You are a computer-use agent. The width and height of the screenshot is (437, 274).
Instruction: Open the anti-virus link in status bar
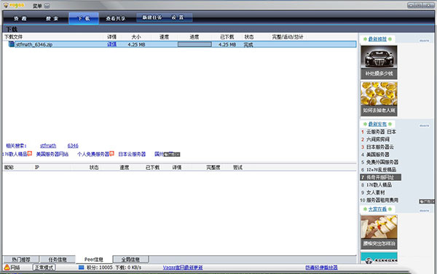(x=321, y=267)
